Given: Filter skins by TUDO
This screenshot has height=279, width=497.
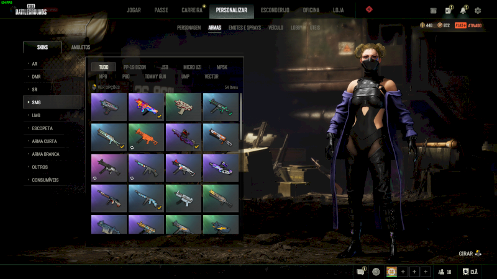Looking at the screenshot, I should pyautogui.click(x=104, y=67).
